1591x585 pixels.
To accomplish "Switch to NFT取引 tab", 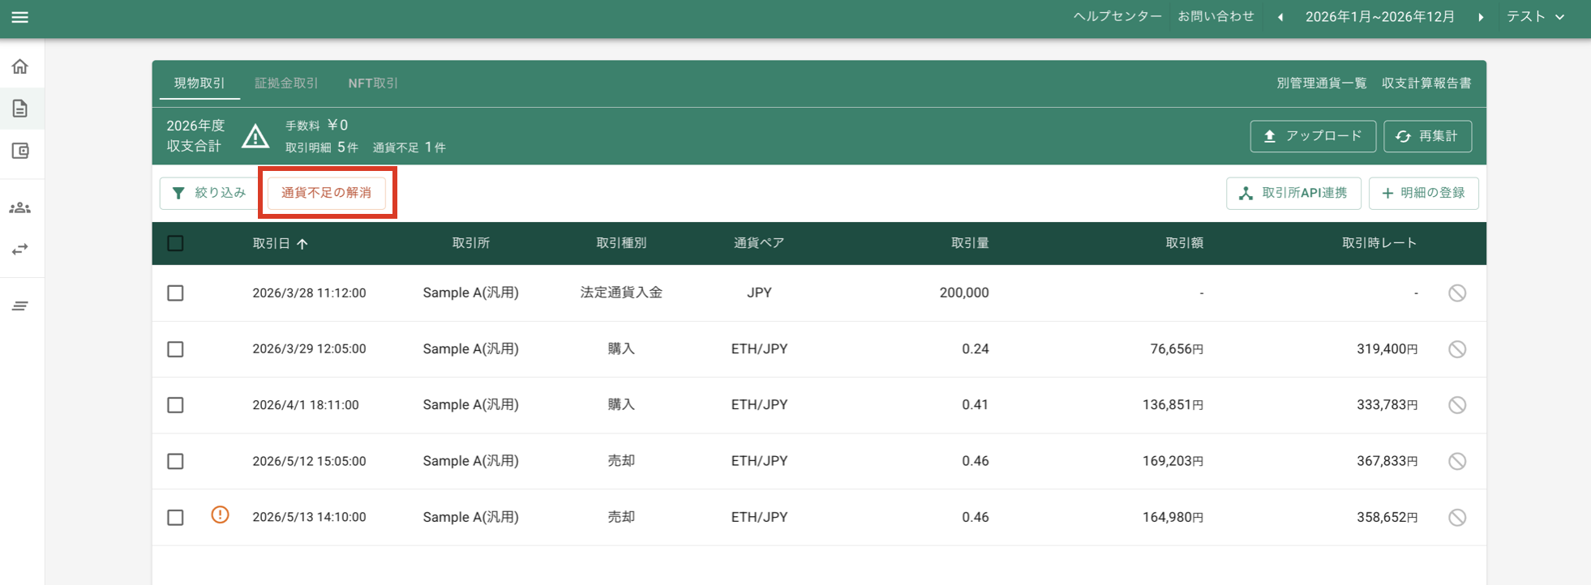I will tap(373, 83).
